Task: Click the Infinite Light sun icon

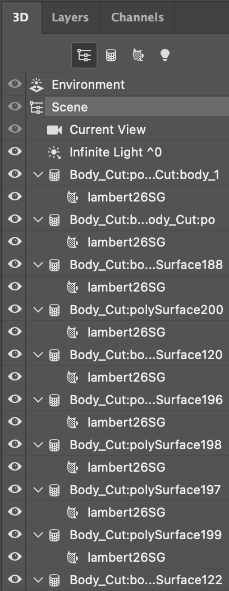Action: tap(54, 153)
